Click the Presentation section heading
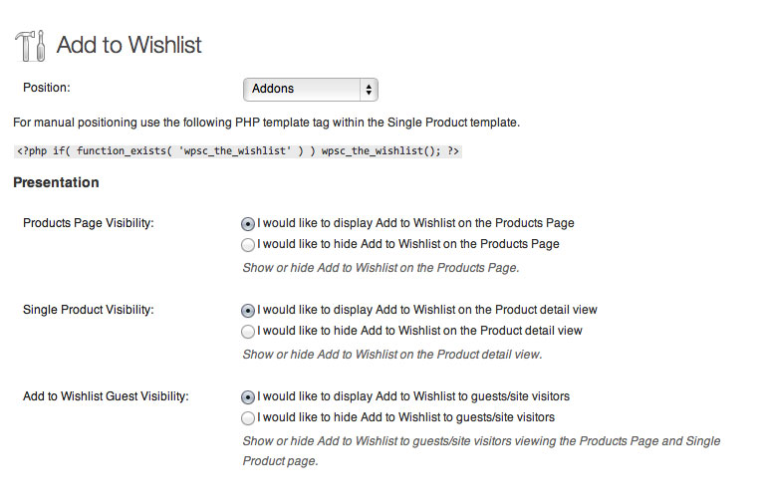763x503 pixels. pos(56,182)
